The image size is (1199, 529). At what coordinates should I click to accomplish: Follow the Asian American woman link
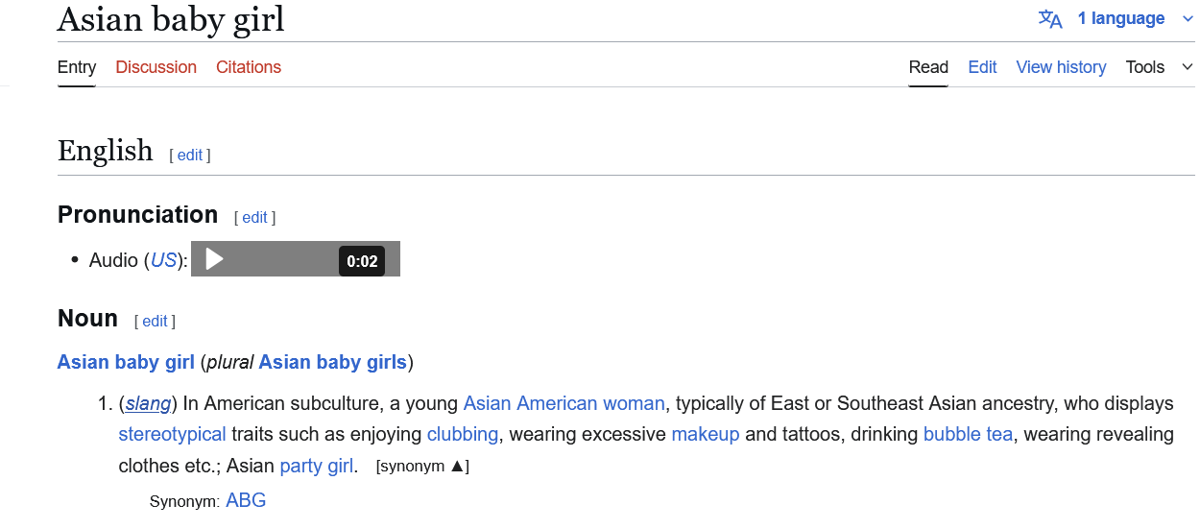pos(564,403)
